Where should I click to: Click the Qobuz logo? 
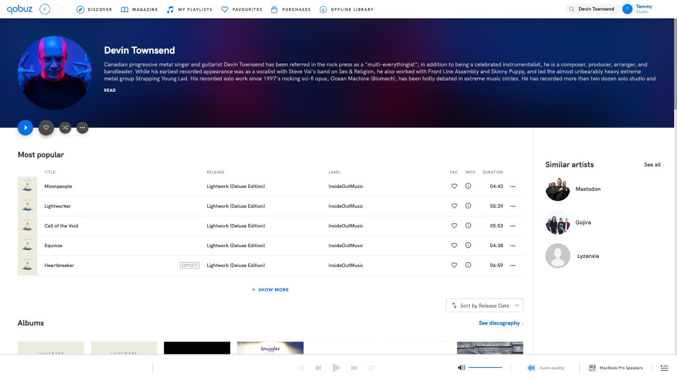tap(19, 9)
